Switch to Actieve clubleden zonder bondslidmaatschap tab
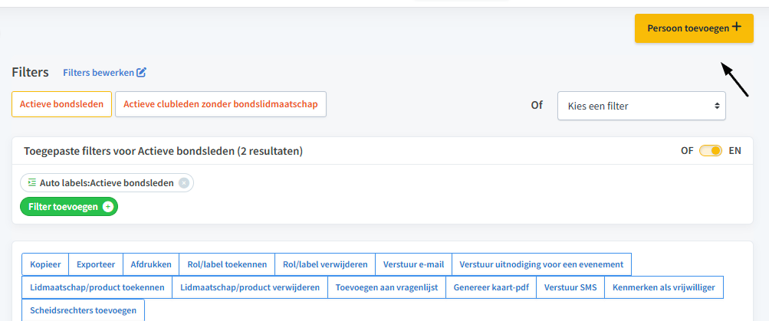The height and width of the screenshot is (321, 769). point(221,104)
